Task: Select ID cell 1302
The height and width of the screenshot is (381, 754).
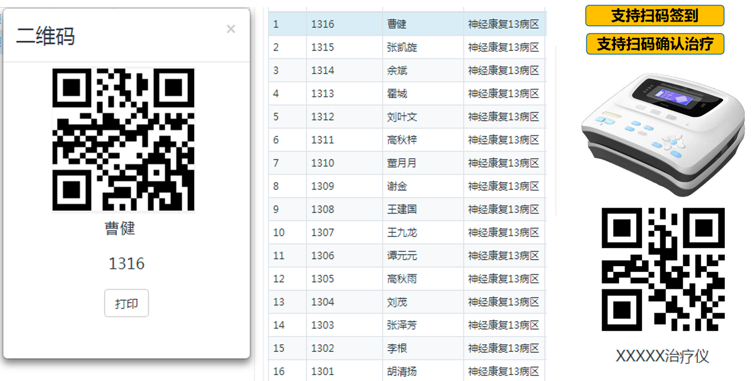Action: tap(323, 348)
